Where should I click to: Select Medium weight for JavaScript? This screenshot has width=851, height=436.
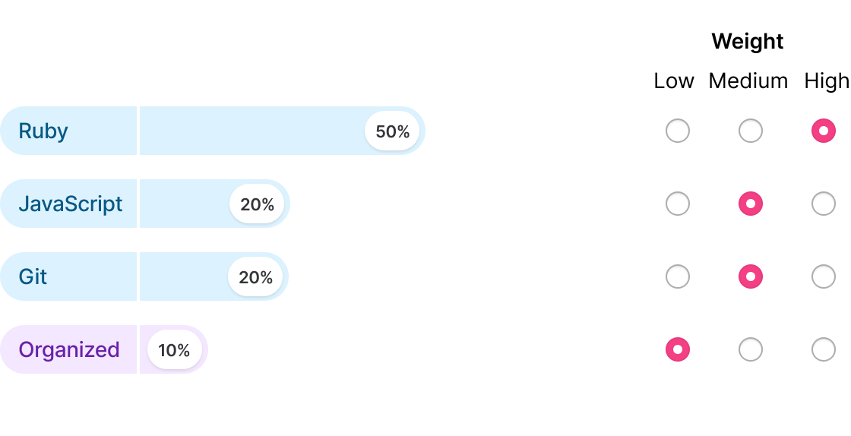[x=750, y=204]
